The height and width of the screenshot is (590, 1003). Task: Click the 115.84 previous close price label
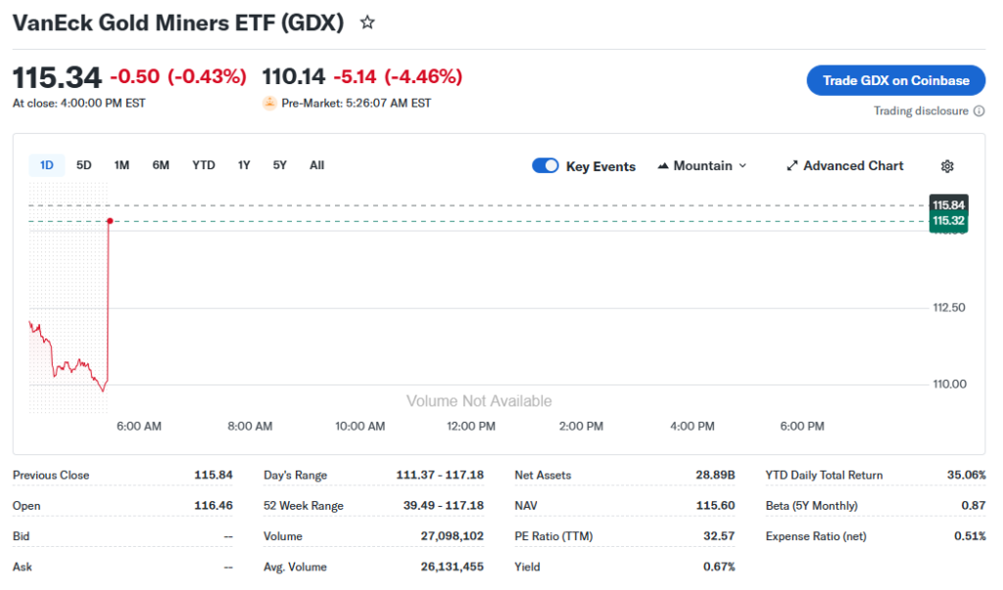(949, 204)
